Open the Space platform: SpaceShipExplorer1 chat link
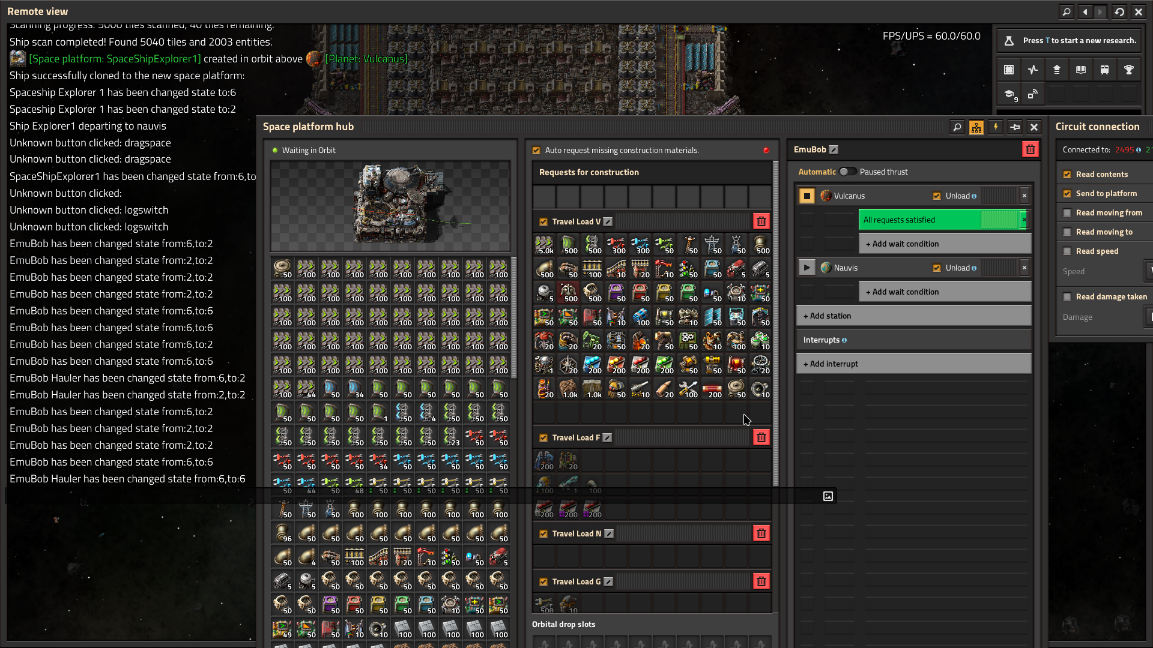The image size is (1153, 648). pos(115,59)
